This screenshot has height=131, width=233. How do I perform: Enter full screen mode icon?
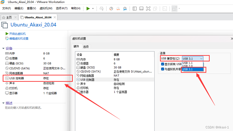coord(148,9)
